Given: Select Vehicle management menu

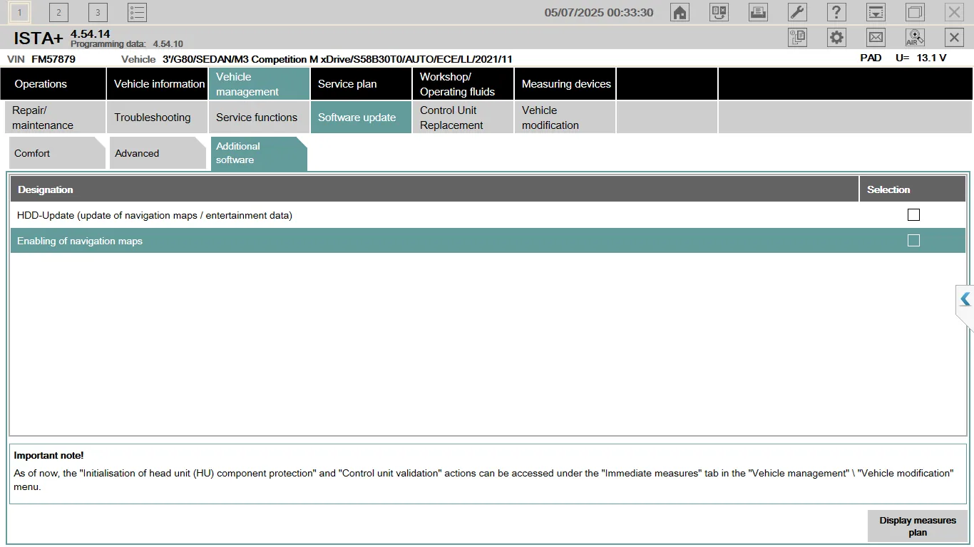Looking at the screenshot, I should point(260,84).
